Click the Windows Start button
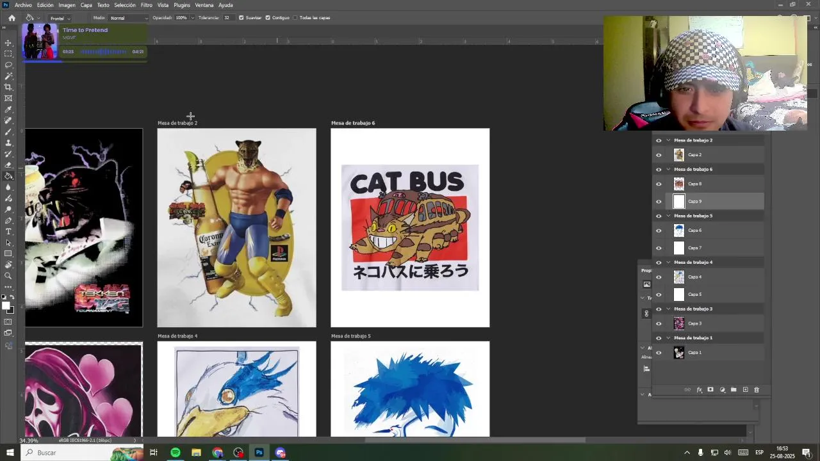 [x=10, y=453]
